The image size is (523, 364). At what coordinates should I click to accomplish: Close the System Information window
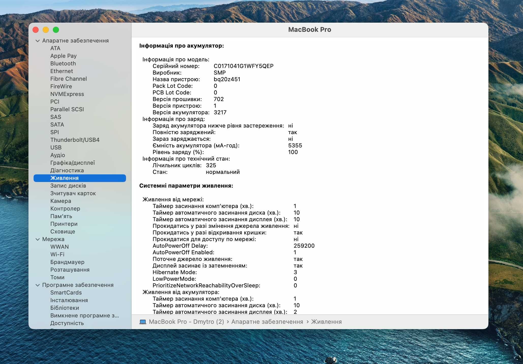[36, 30]
